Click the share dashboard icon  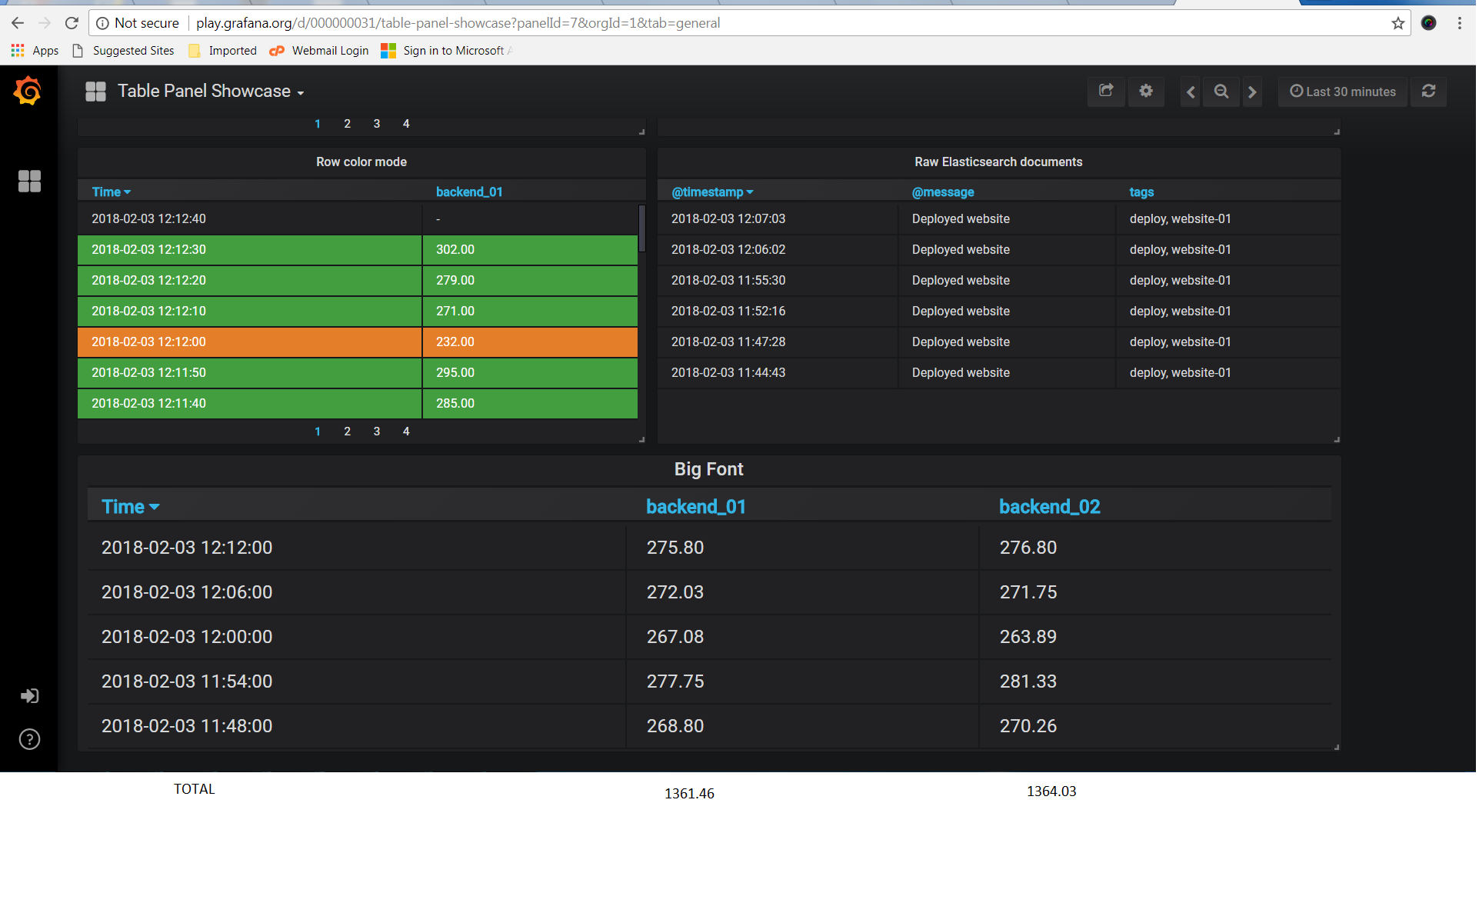(x=1106, y=92)
